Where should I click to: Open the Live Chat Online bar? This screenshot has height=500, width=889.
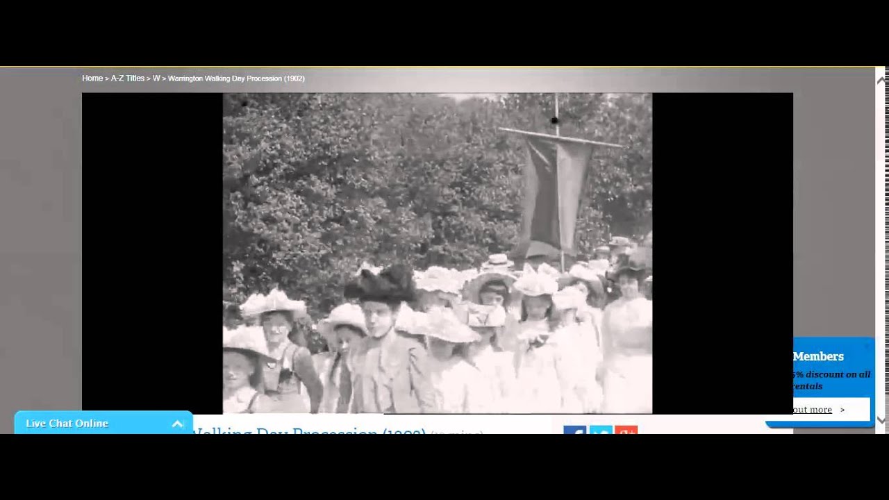point(103,423)
